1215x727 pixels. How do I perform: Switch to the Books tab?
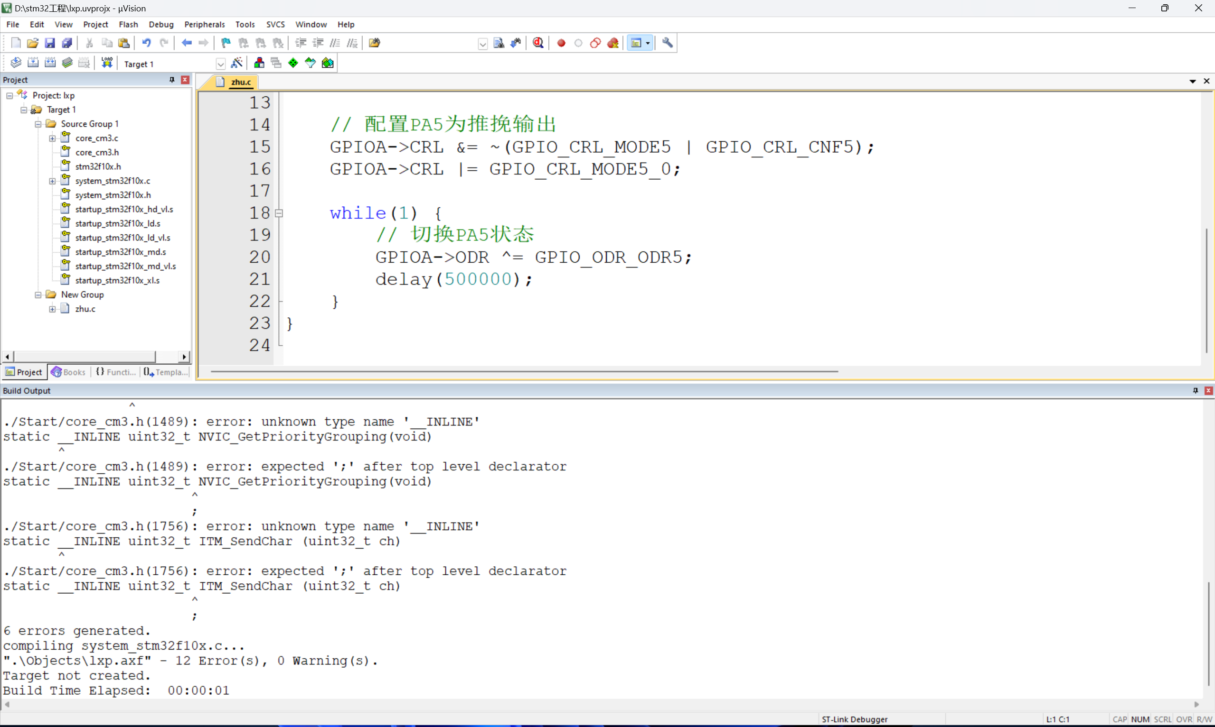69,372
